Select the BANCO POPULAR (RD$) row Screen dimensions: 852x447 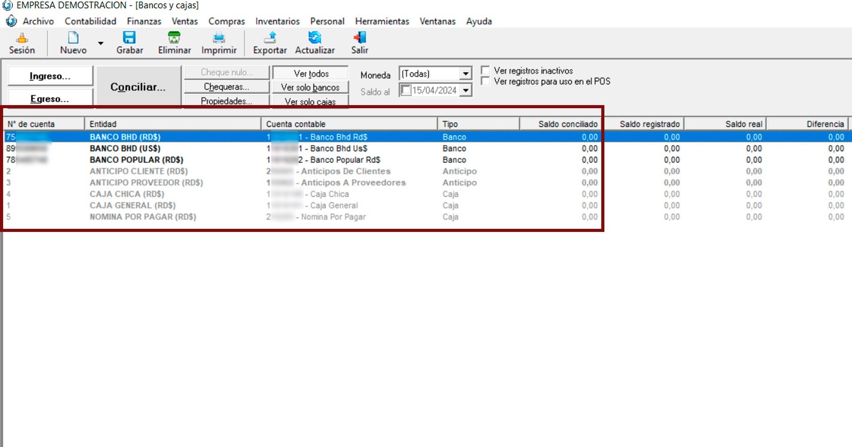(136, 160)
